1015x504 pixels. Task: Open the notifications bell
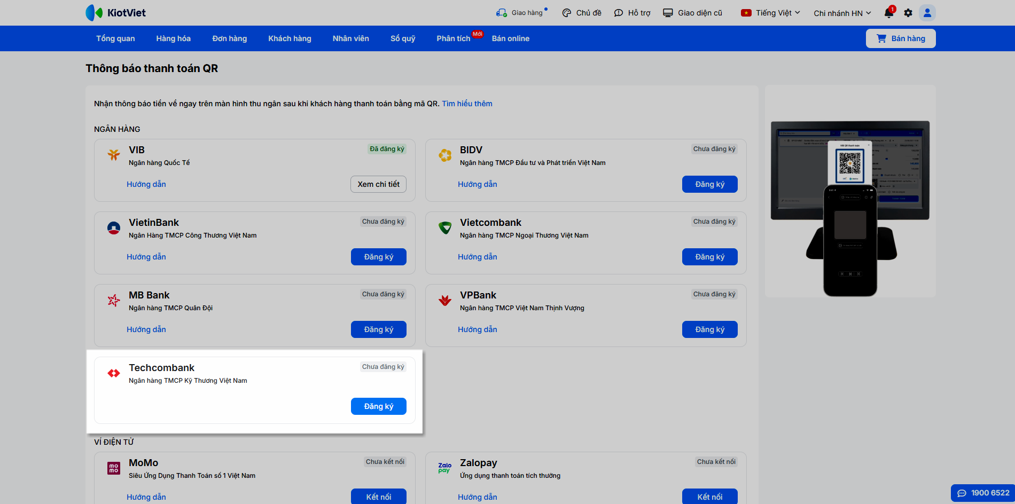click(x=889, y=13)
